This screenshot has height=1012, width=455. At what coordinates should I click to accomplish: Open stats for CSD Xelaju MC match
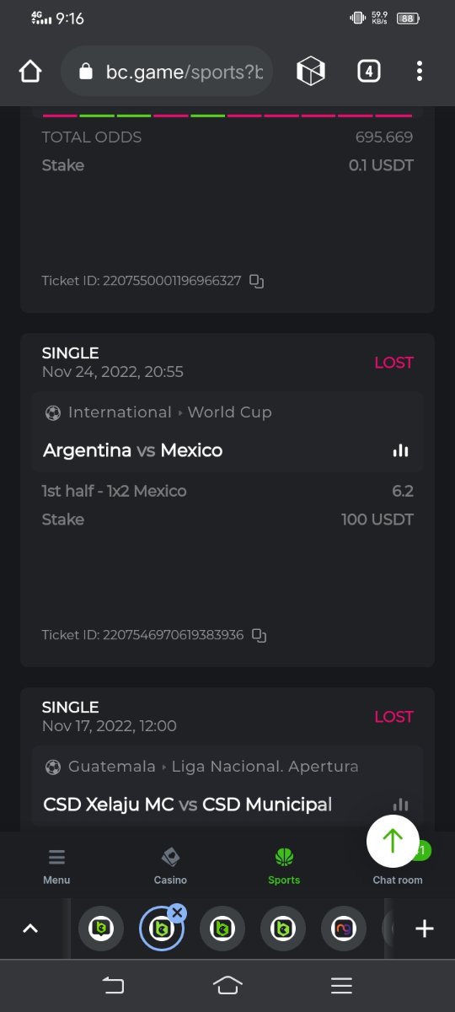pos(400,805)
